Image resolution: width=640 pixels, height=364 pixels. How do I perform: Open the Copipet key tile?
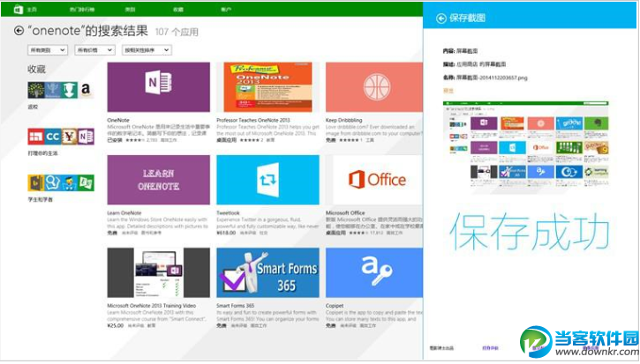374,272
